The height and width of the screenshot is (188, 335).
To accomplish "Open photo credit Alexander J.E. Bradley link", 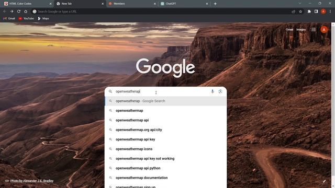I will tap(32, 181).
